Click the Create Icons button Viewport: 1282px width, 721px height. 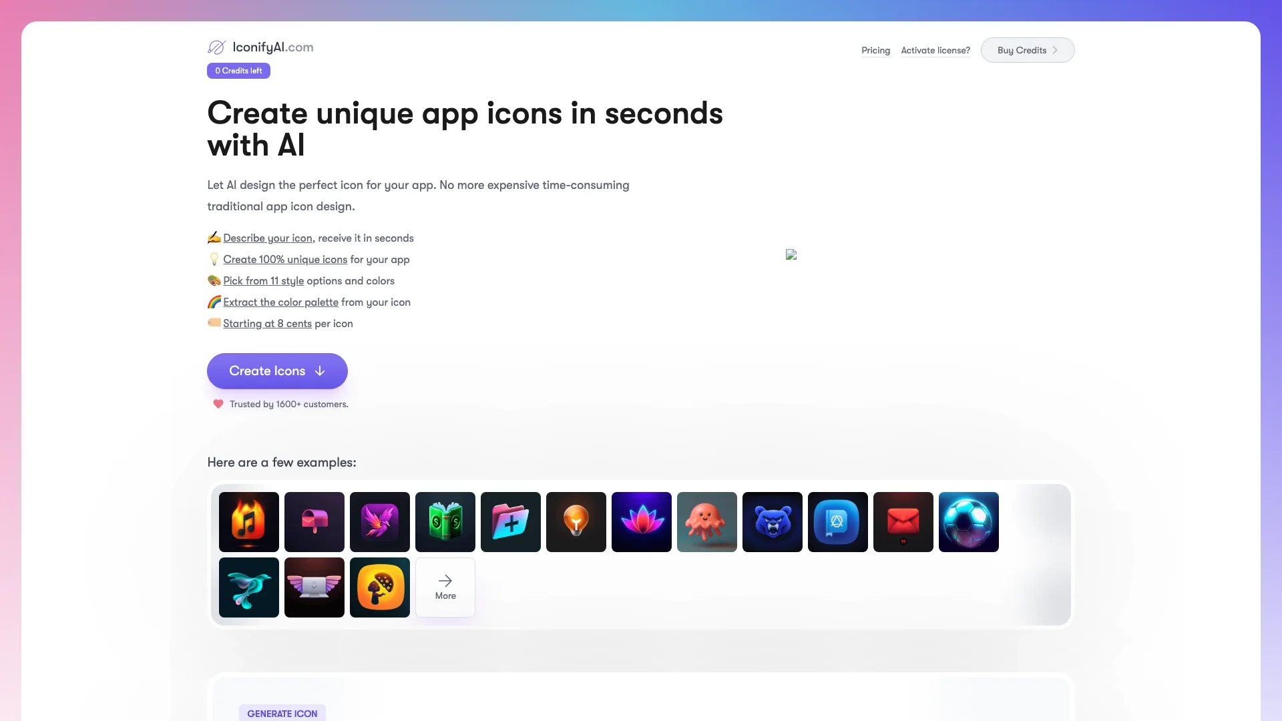277,371
